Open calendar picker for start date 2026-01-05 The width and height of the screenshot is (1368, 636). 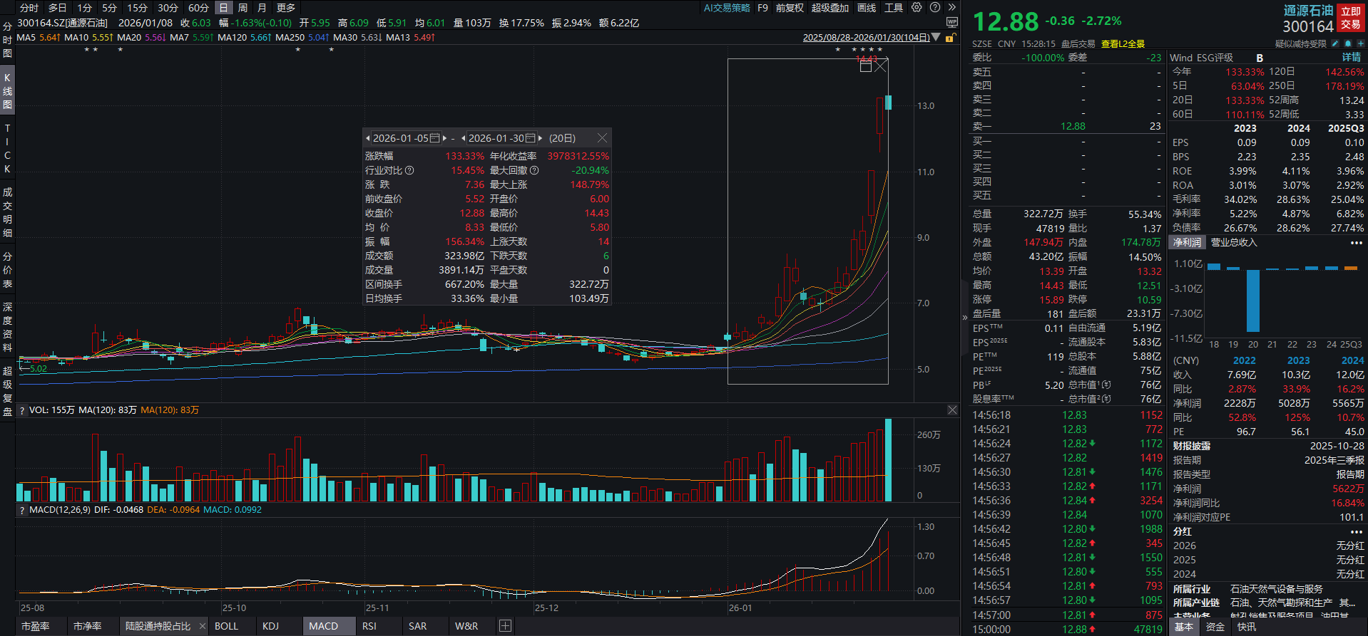coord(435,138)
